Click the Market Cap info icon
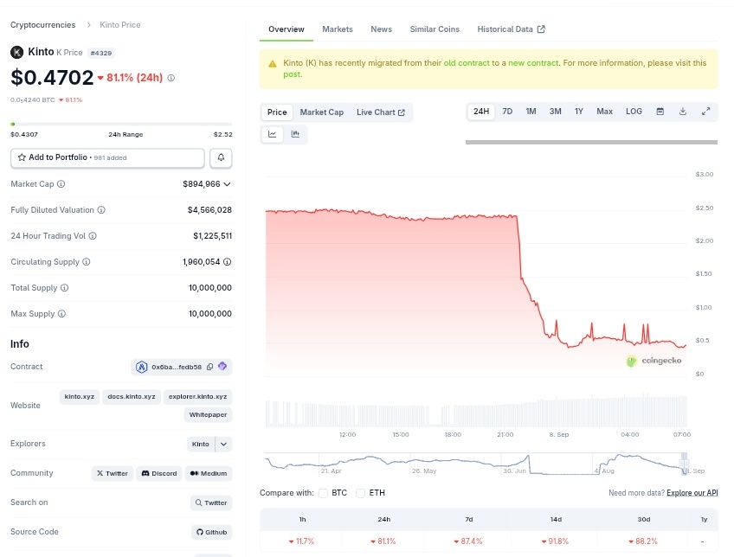Image resolution: width=734 pixels, height=557 pixels. tap(61, 184)
